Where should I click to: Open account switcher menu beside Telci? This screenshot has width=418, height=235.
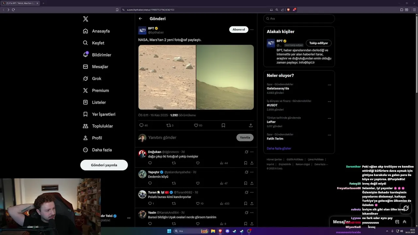[x=129, y=218]
